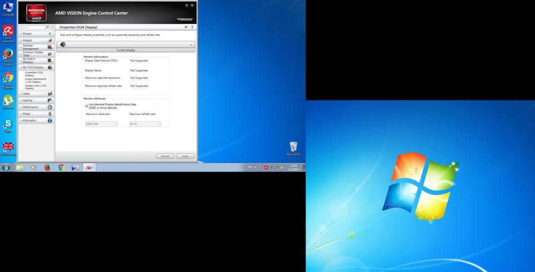Click the Display Name Not Supported value

(x=139, y=70)
